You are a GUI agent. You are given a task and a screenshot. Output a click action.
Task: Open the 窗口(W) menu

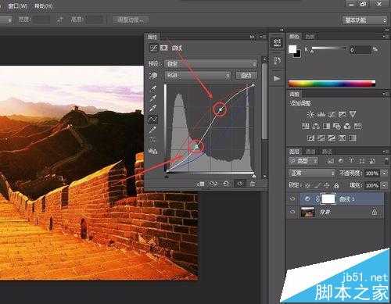pos(18,5)
